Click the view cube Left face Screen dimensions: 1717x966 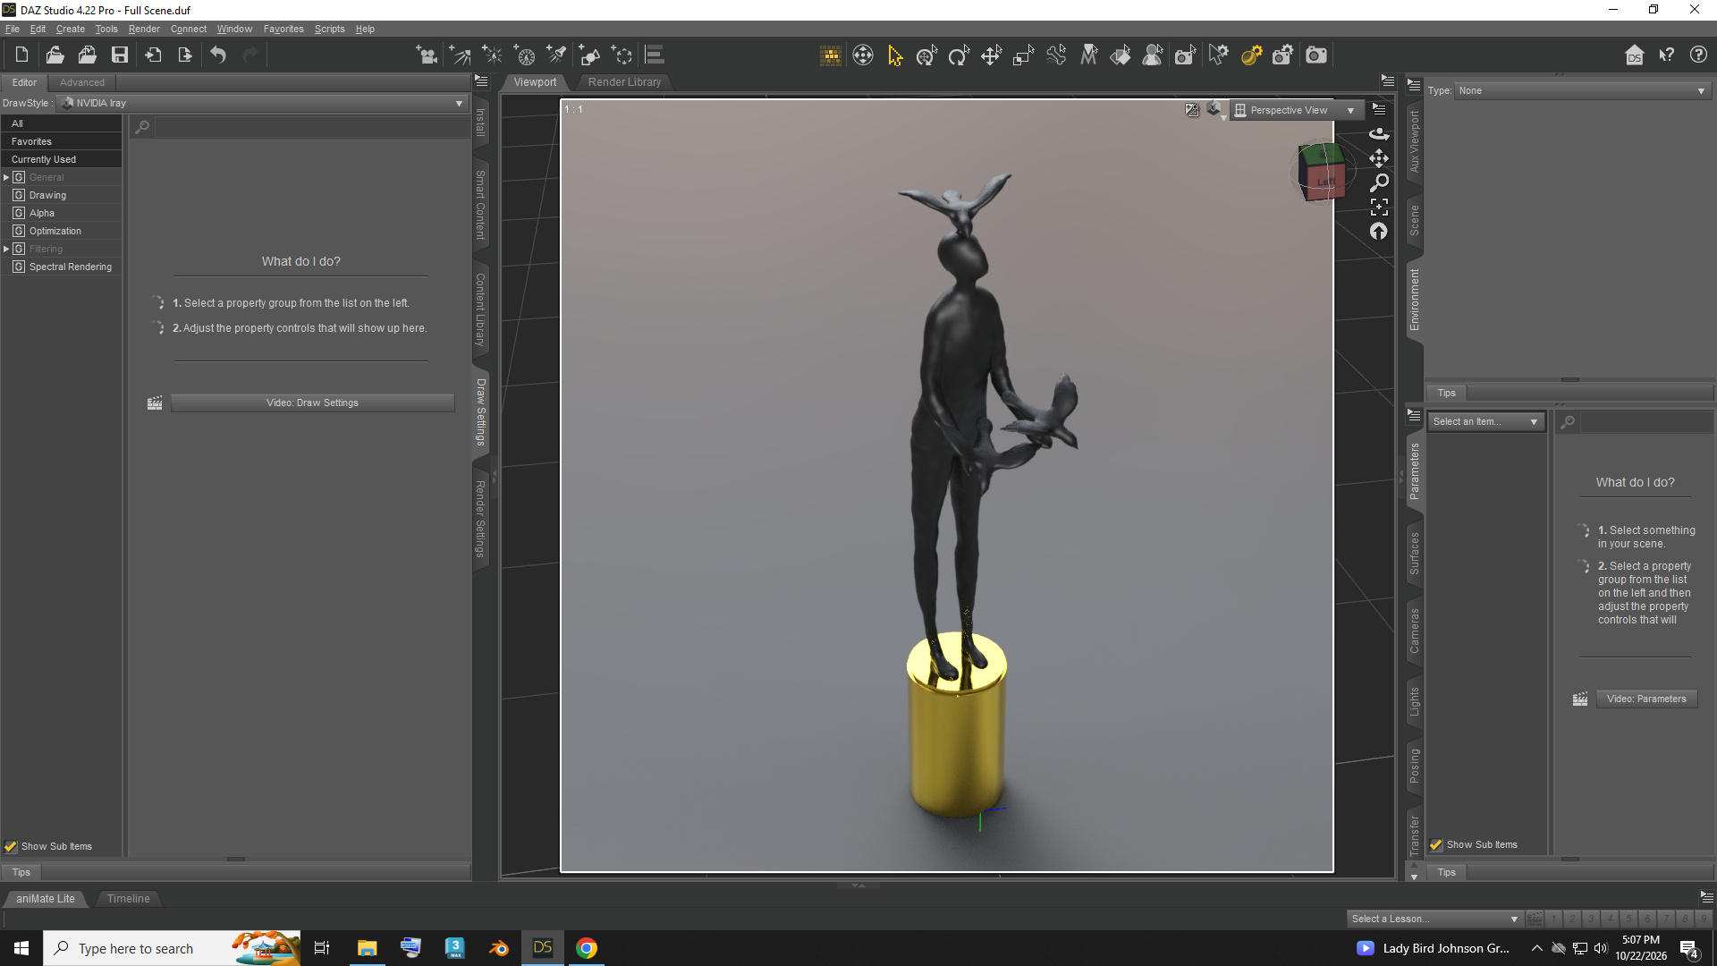(1324, 182)
